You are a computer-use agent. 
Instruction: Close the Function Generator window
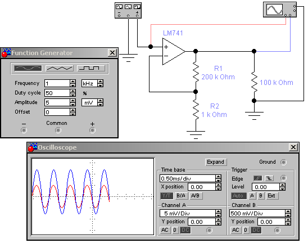(112, 53)
